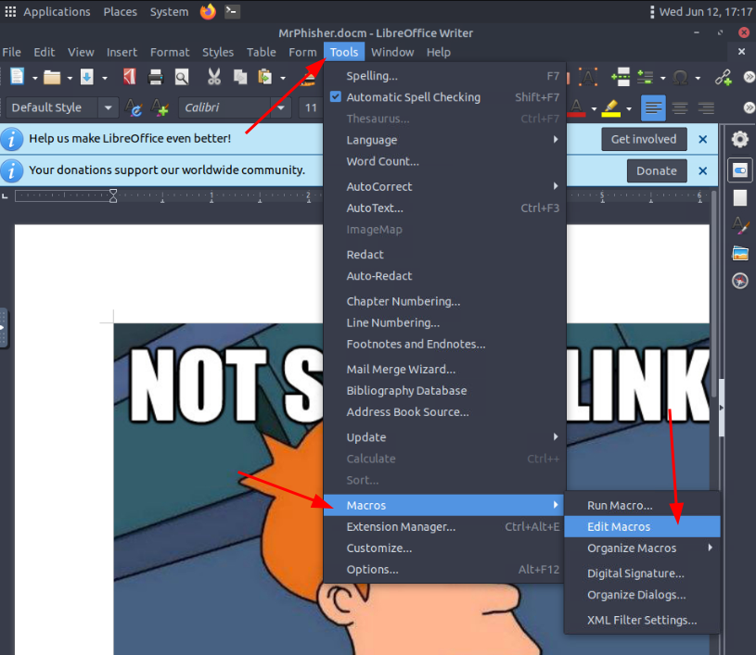The width and height of the screenshot is (756, 655).
Task: Open the Calibri font name dropdown
Action: click(282, 108)
